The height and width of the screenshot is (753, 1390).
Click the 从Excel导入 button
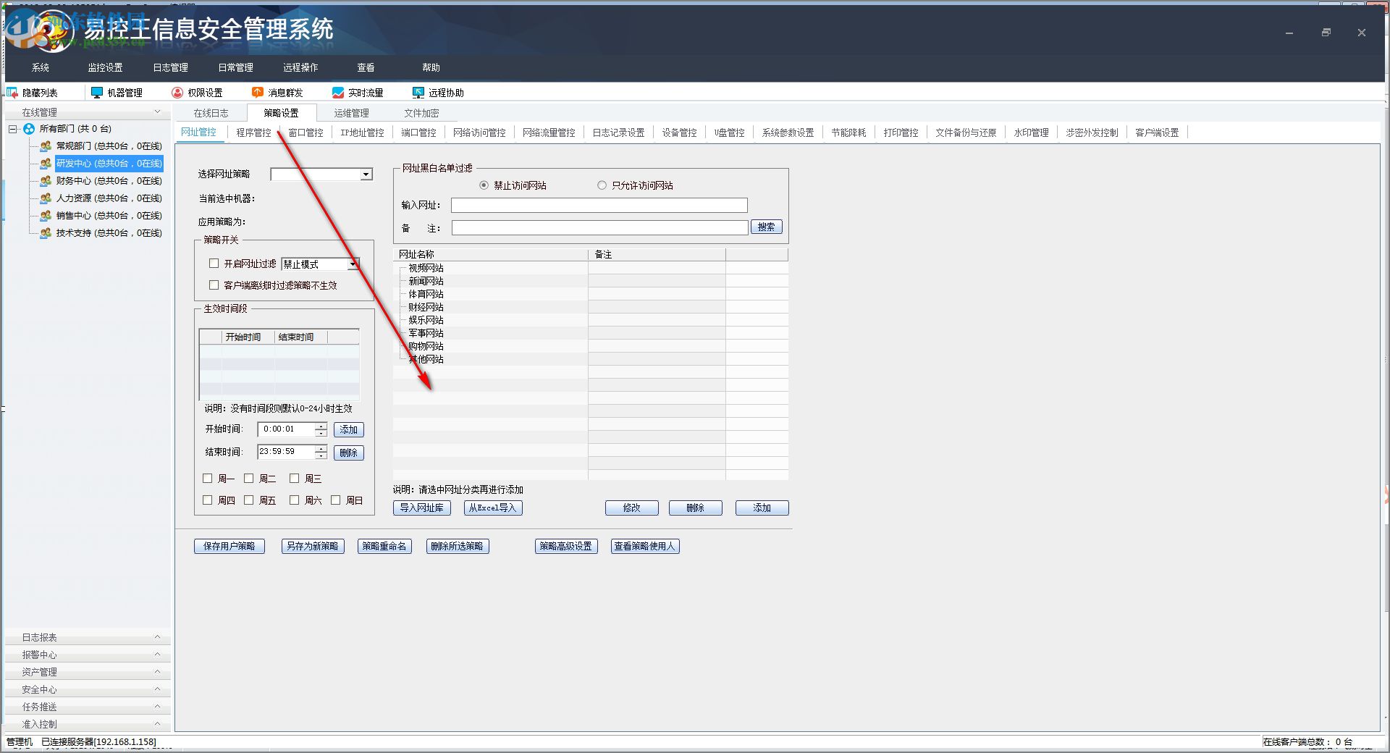493,508
